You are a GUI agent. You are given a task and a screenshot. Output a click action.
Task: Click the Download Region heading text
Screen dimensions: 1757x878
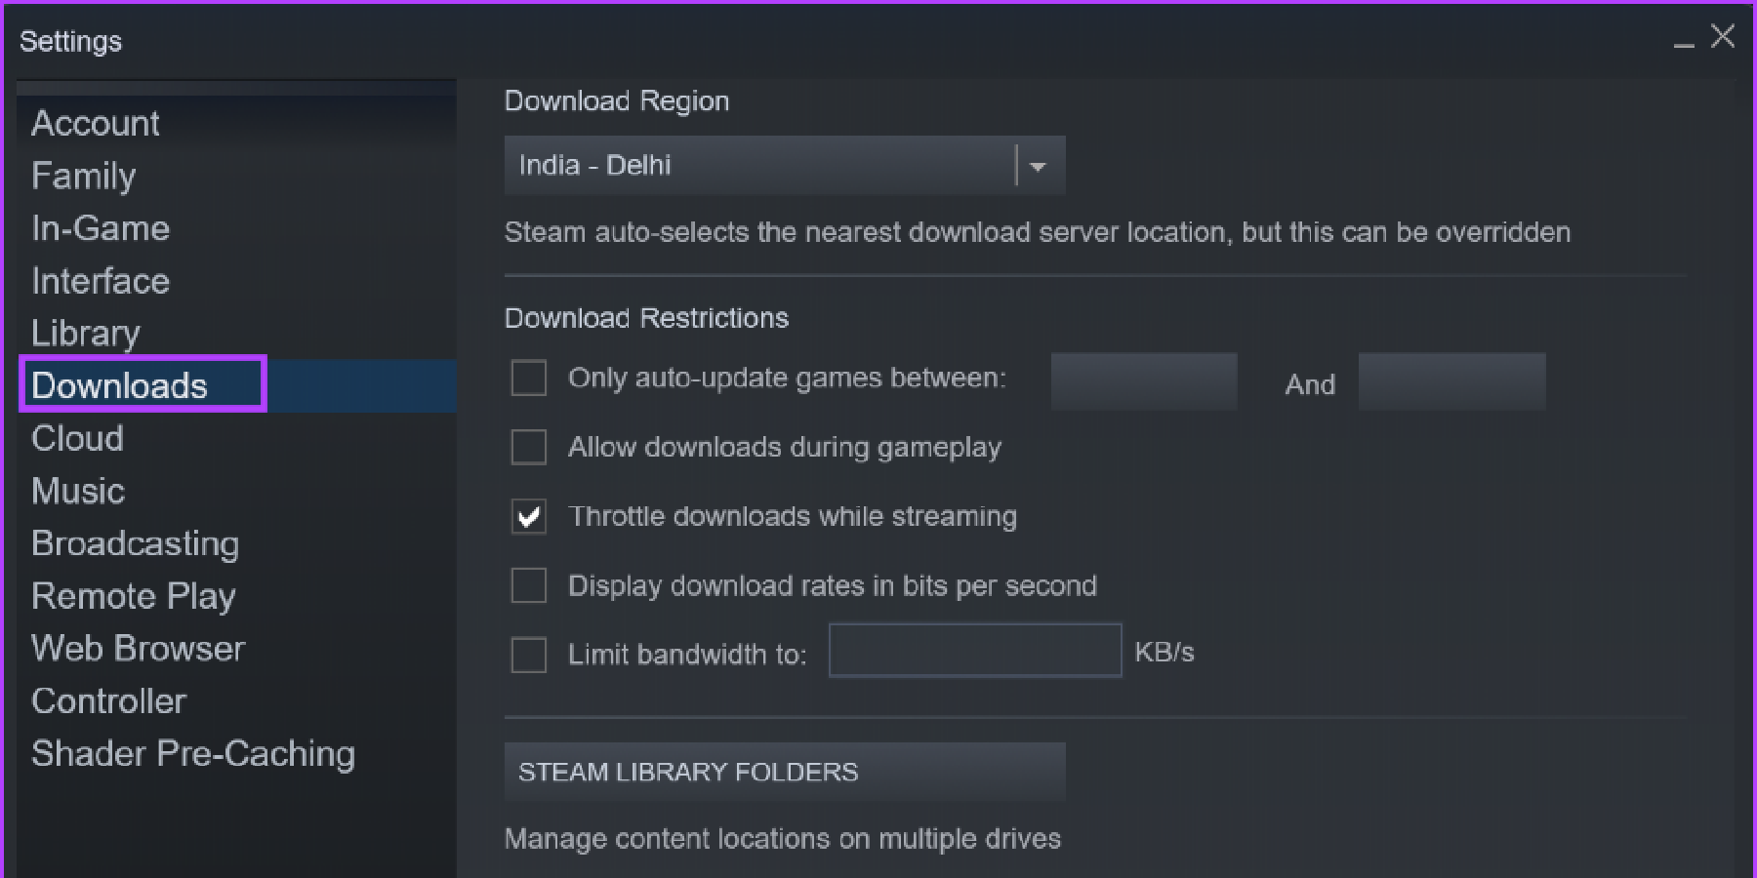point(617,101)
